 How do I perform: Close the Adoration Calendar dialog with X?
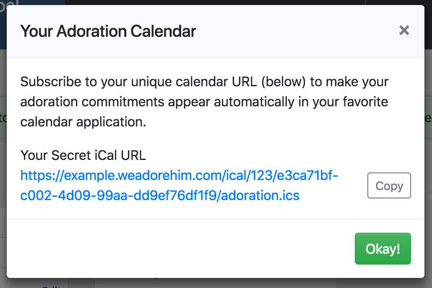[404, 30]
